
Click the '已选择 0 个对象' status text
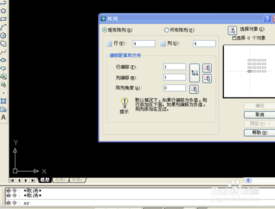[249, 38]
